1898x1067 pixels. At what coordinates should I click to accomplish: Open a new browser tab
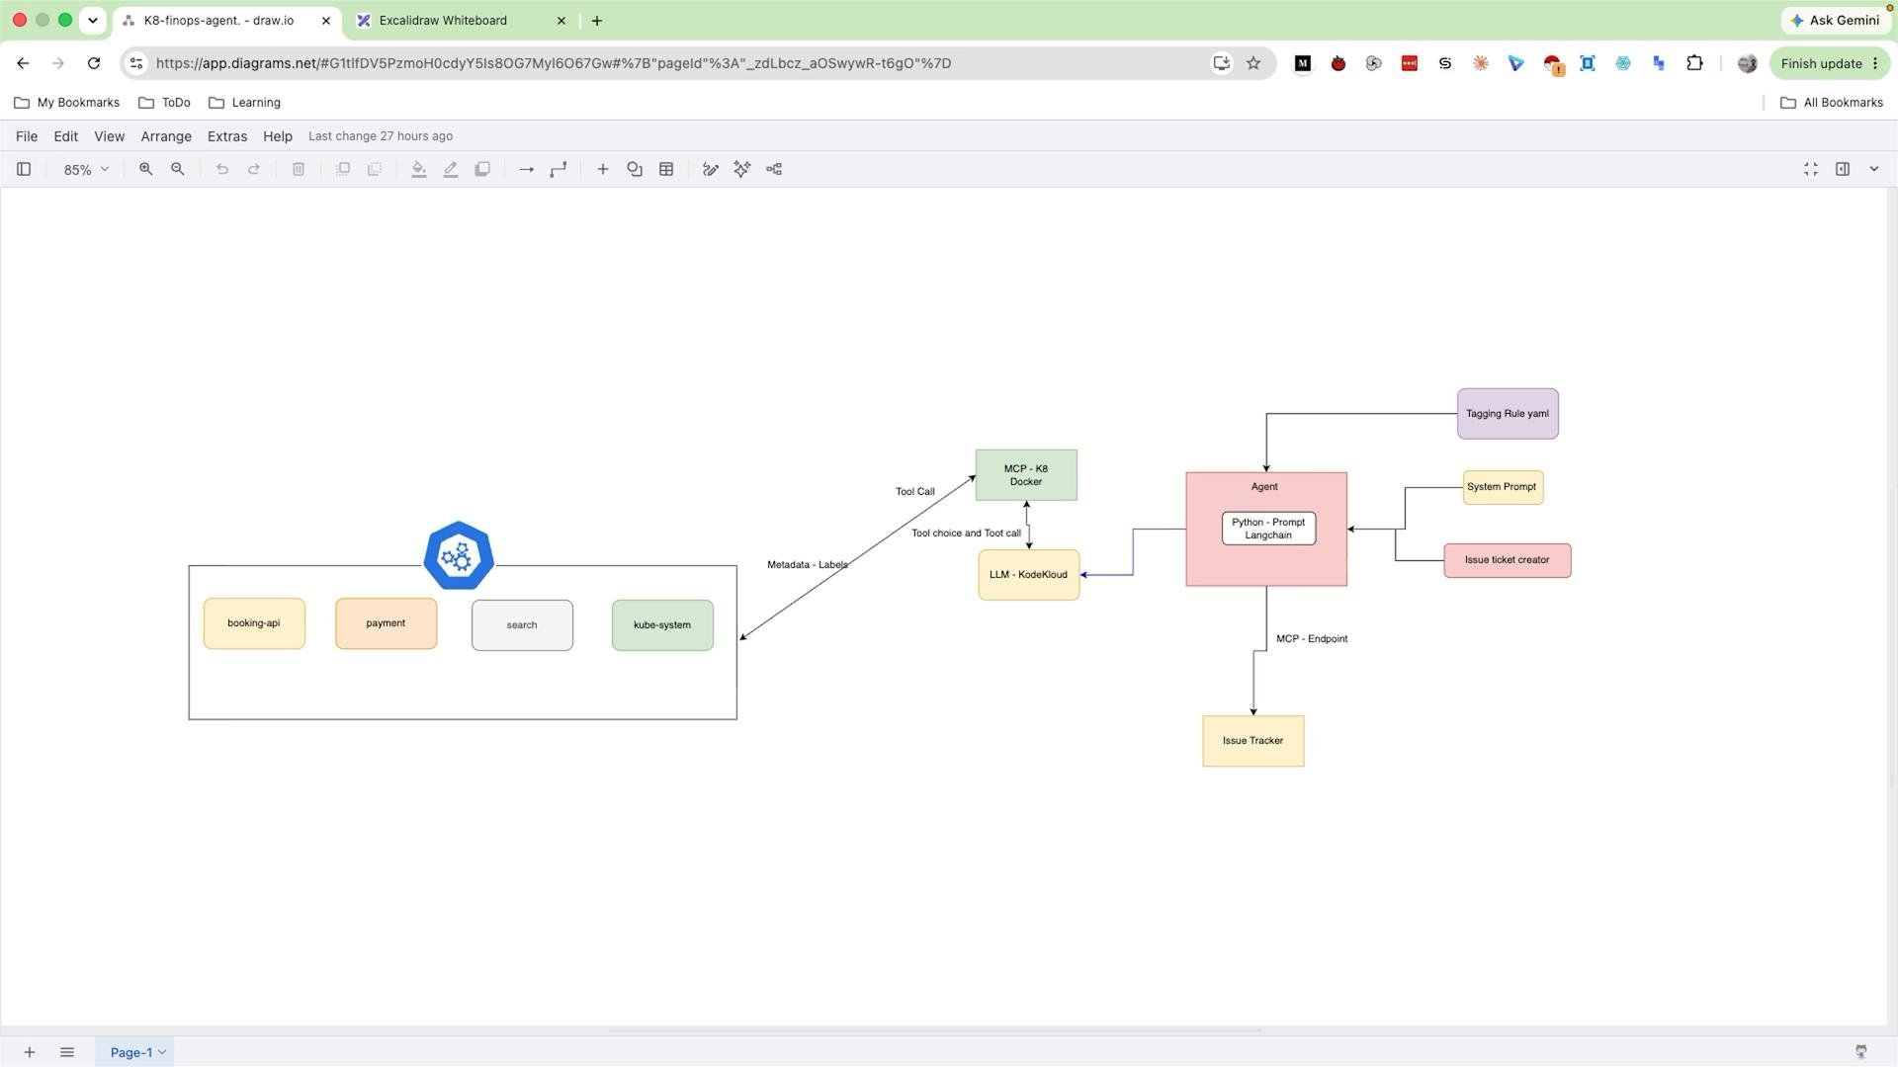point(597,21)
